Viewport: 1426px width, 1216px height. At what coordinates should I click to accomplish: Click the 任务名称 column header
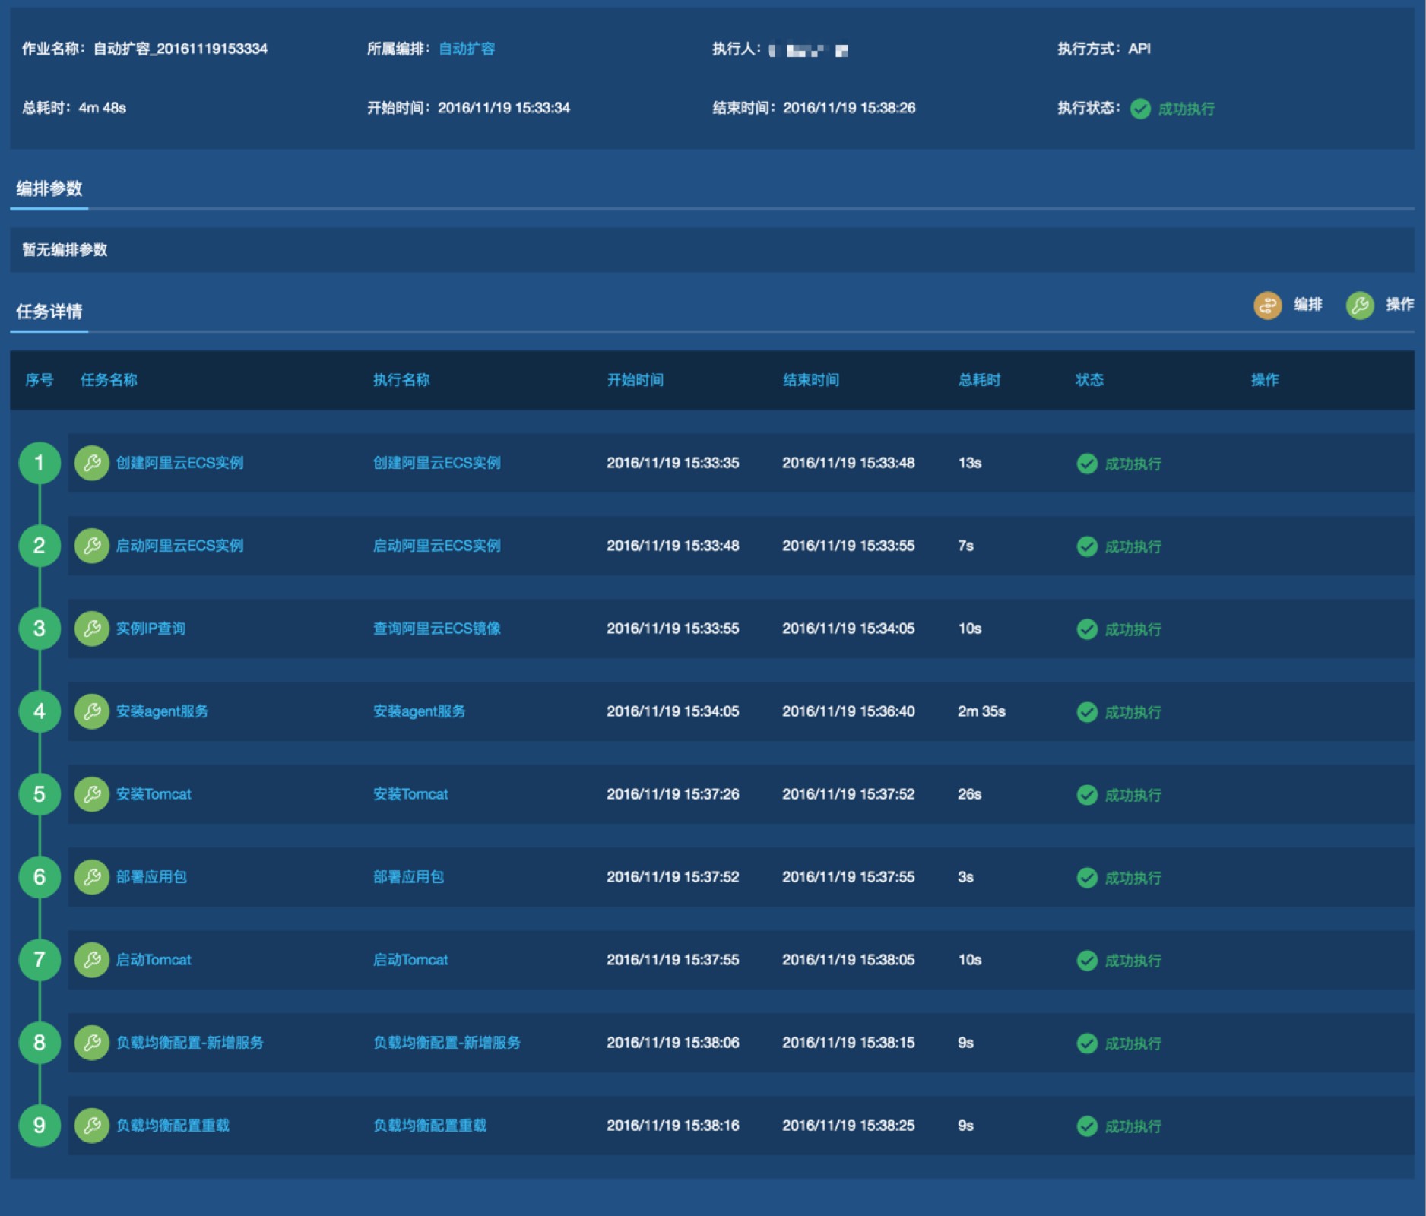(x=109, y=380)
